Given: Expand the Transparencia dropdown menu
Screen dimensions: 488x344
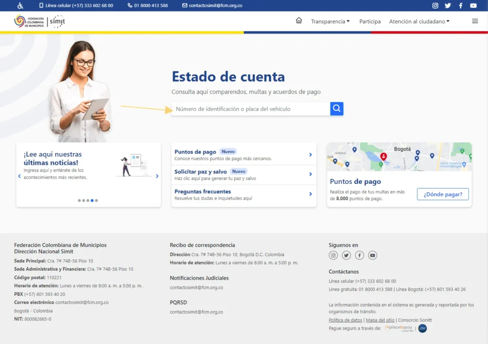Looking at the screenshot, I should pyautogui.click(x=330, y=21).
